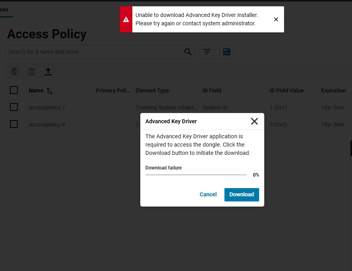Click the Access Policy page heading
This screenshot has height=271, width=352.
(x=47, y=34)
